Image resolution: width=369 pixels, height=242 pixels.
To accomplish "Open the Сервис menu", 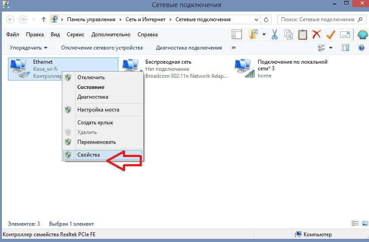I will pyautogui.click(x=76, y=35).
